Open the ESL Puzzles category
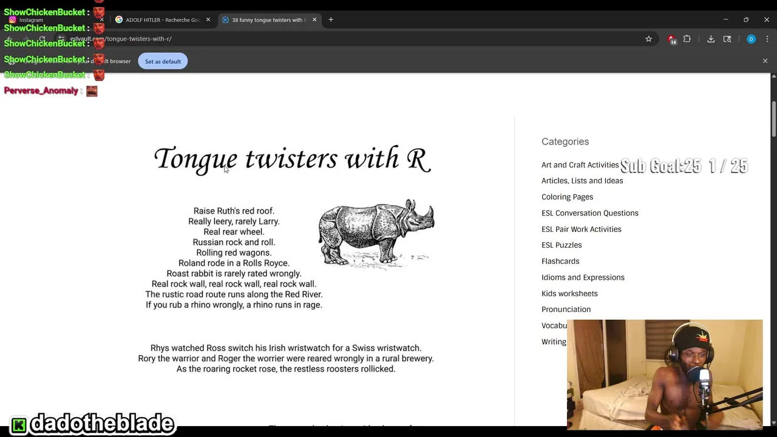The height and width of the screenshot is (437, 777). coord(562,245)
